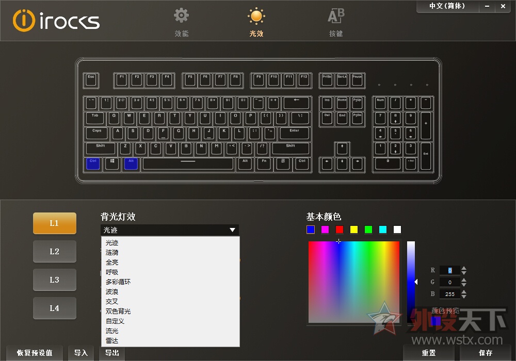
Task: Export current profile via 导出
Action: tap(111, 353)
